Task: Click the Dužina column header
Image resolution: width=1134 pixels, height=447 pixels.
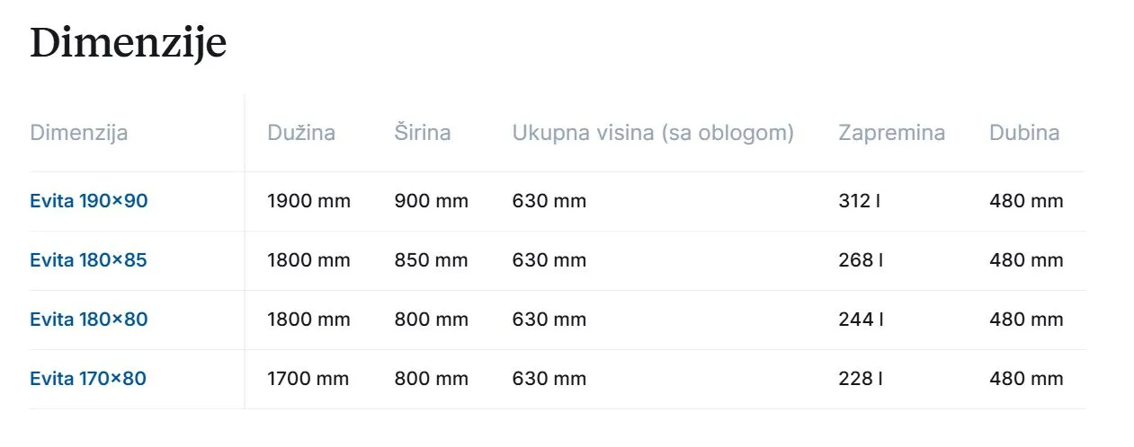Action: pyautogui.click(x=301, y=133)
